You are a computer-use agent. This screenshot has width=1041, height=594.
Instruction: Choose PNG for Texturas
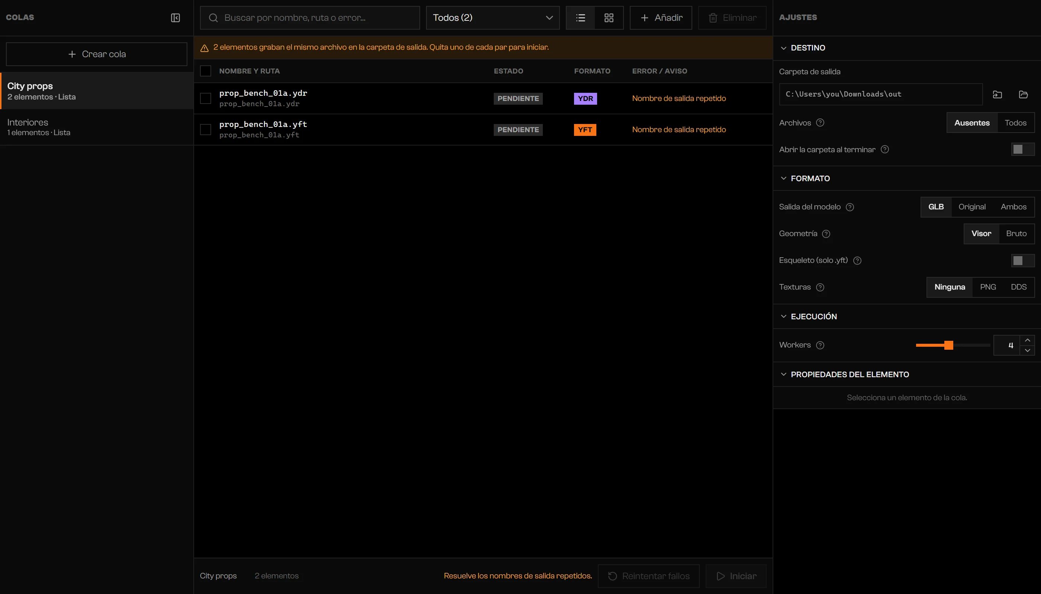(x=988, y=287)
